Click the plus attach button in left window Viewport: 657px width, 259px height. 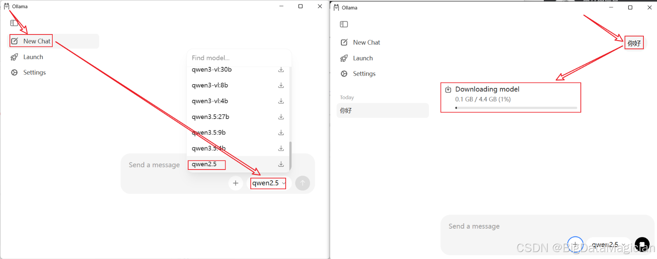click(x=235, y=183)
